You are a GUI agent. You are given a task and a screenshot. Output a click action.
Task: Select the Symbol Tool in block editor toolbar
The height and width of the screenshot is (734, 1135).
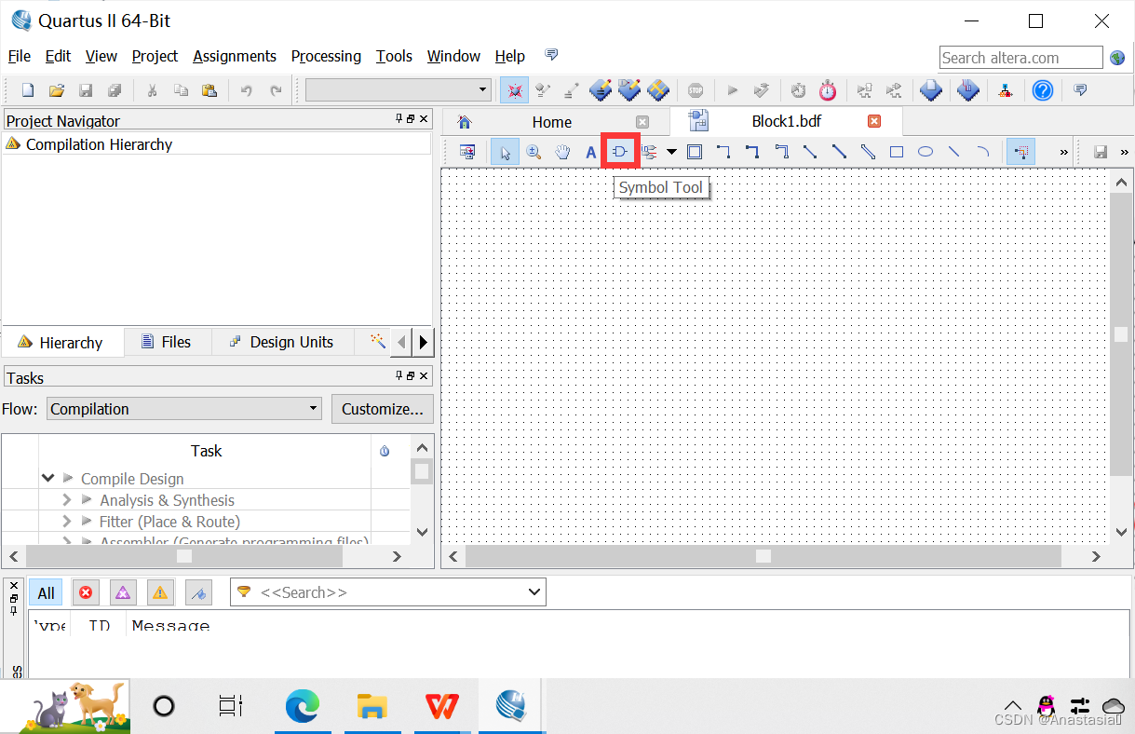(x=620, y=152)
